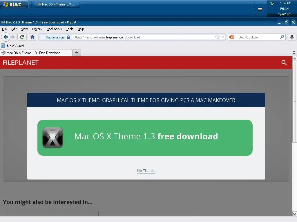297x222 pixels.
Task: Go back with the browser back arrow
Action: (6, 37)
